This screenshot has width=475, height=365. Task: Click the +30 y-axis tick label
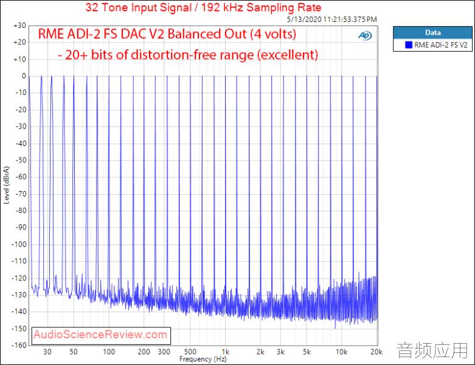tap(19, 26)
